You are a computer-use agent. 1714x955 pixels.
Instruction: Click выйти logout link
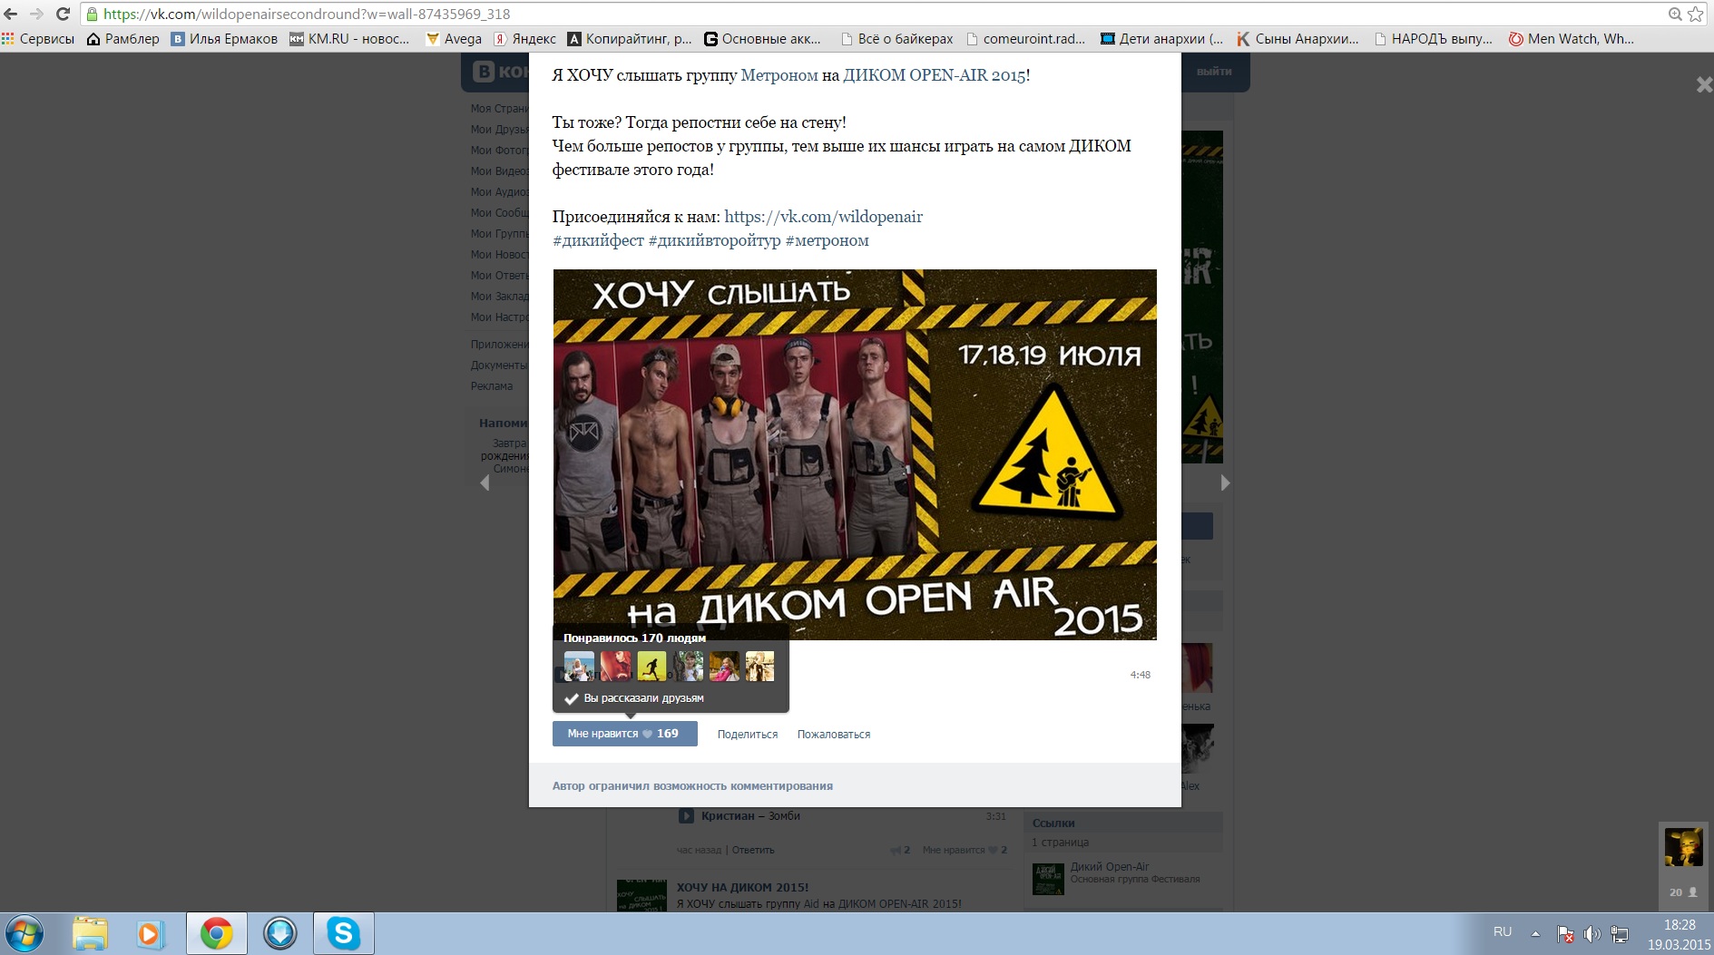click(1214, 72)
